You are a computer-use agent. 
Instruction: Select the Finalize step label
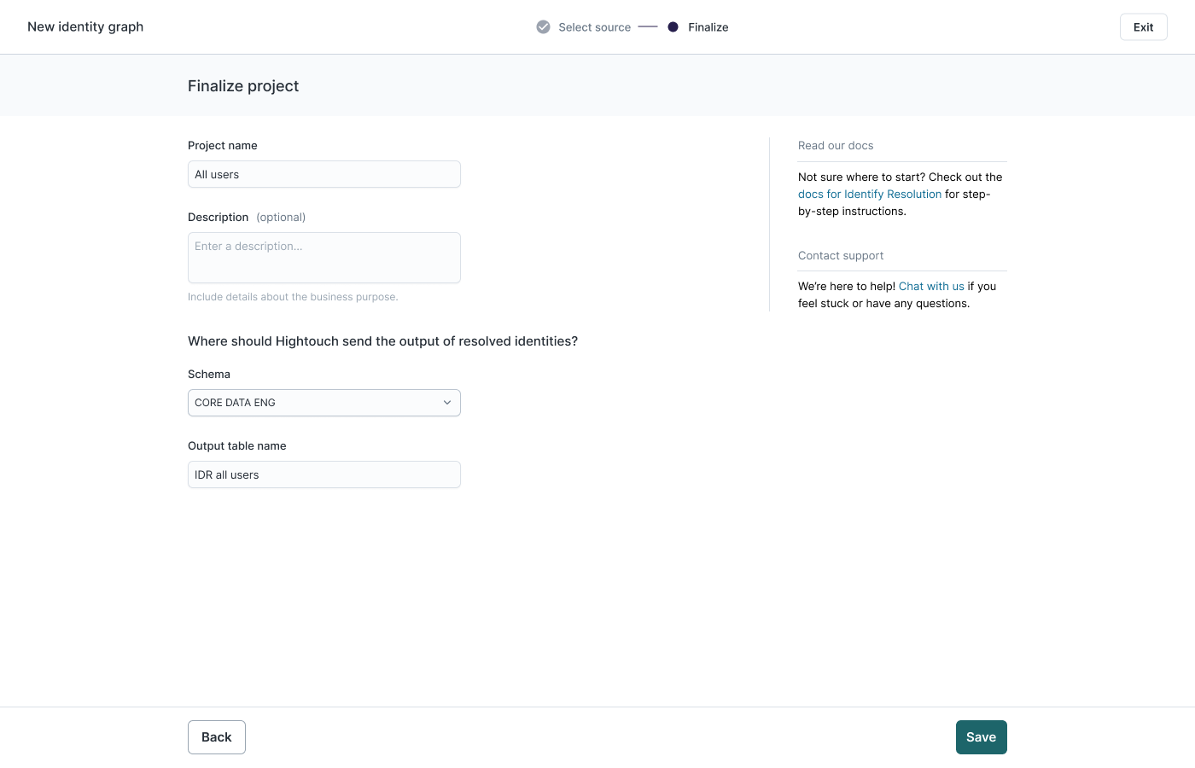point(708,27)
